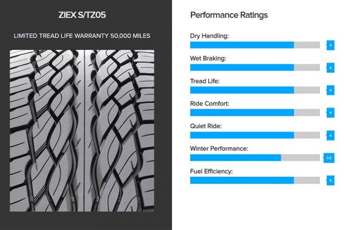Click the Fuel Efficiency label
This screenshot has width=344, height=230.
click(212, 171)
